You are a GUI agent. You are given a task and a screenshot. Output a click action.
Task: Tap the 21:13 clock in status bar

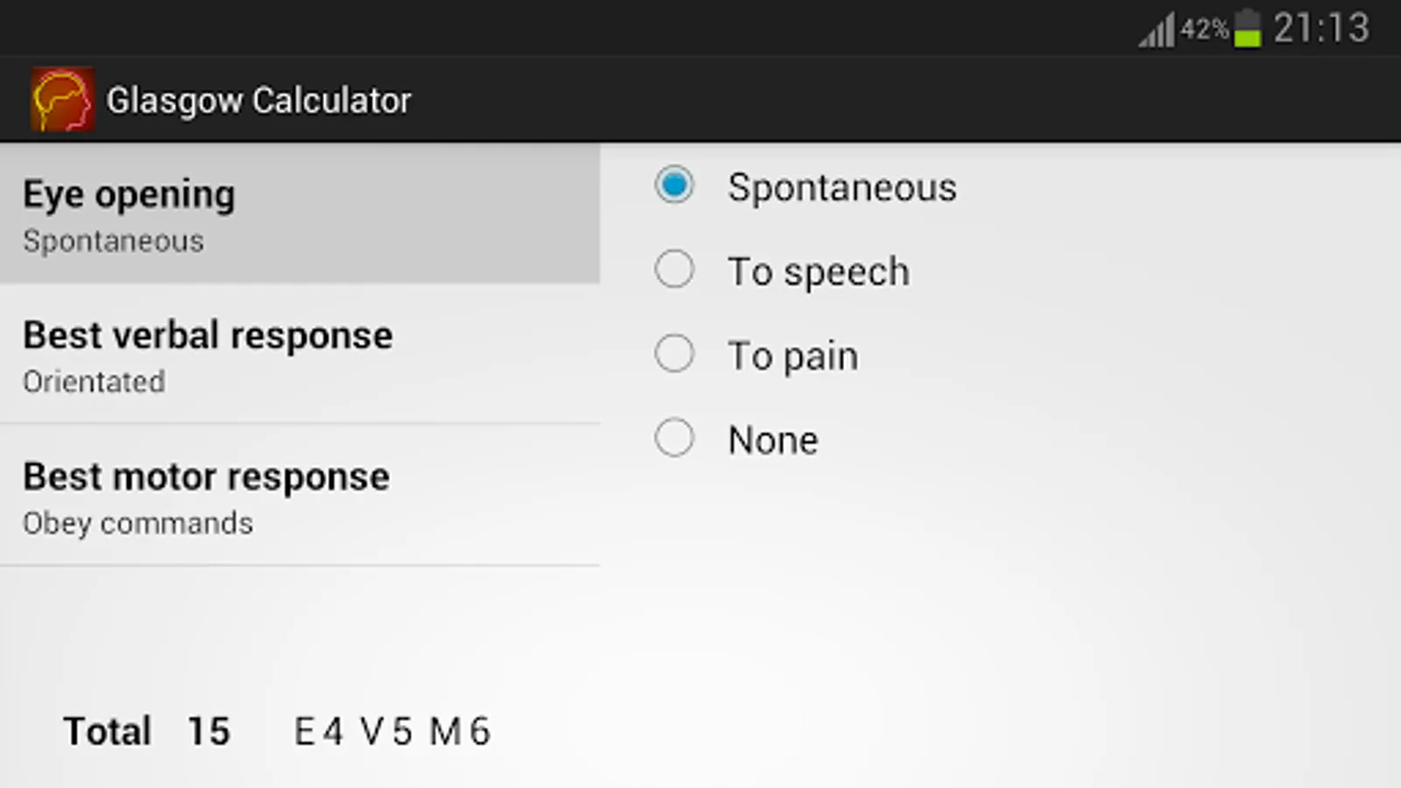[x=1320, y=29]
